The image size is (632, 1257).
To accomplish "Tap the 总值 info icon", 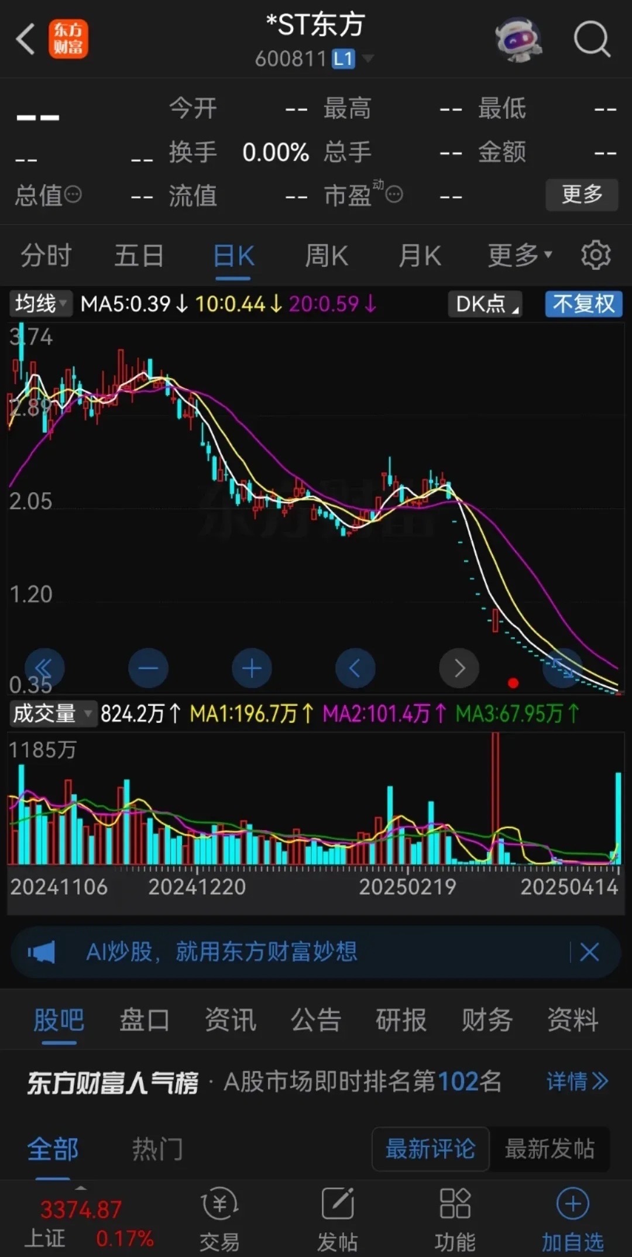I will [73, 194].
